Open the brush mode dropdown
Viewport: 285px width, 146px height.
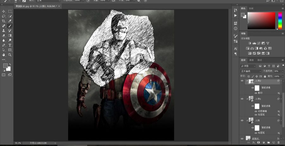click(48, 1)
